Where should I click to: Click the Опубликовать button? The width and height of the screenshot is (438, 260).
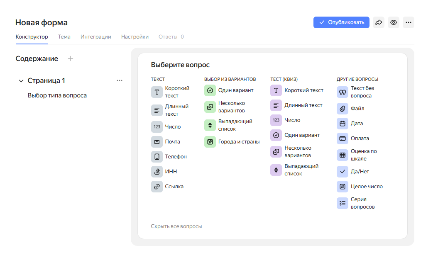tap(341, 22)
